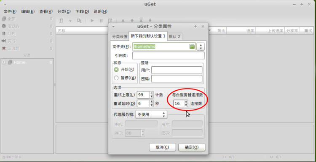Decrease the 重试延时 retry delay value
The width and height of the screenshot is (316, 162).
(152, 105)
